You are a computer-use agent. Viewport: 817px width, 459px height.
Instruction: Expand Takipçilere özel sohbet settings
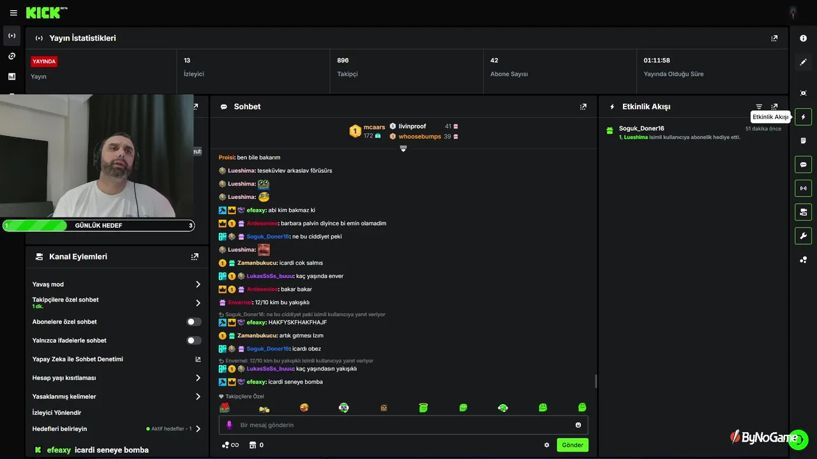[198, 303]
